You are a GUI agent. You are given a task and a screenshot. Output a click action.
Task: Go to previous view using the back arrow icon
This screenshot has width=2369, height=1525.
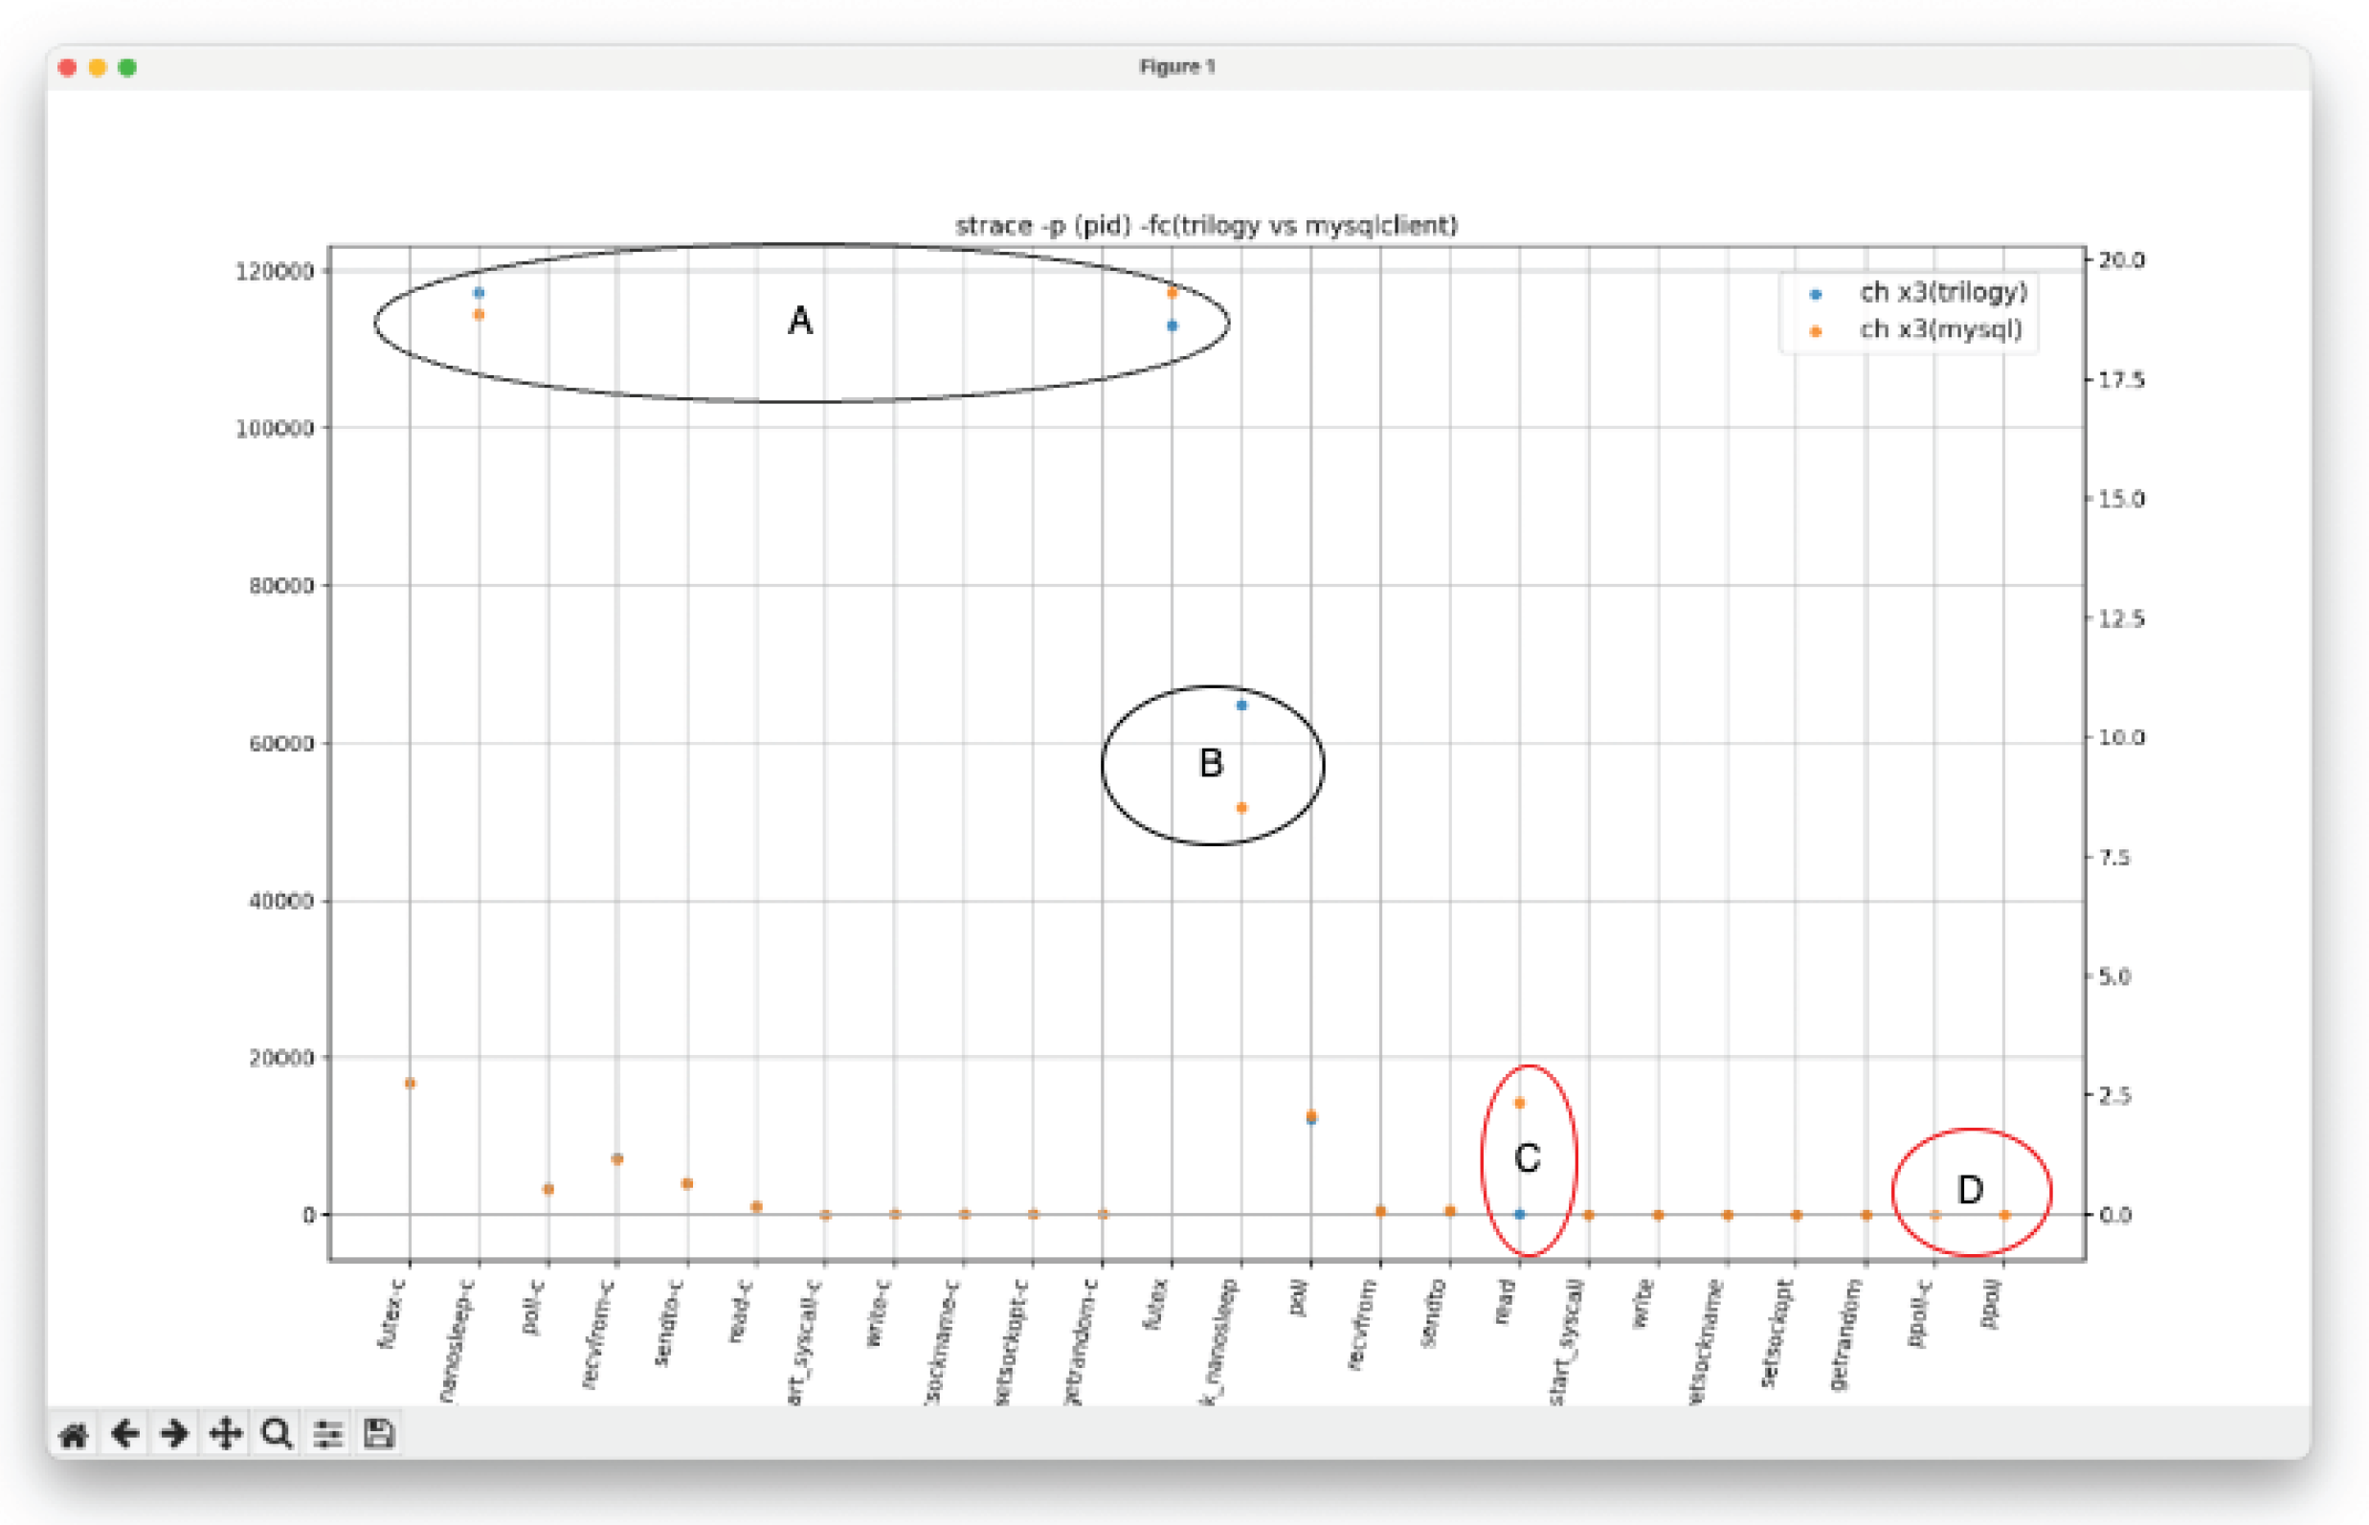123,1434
